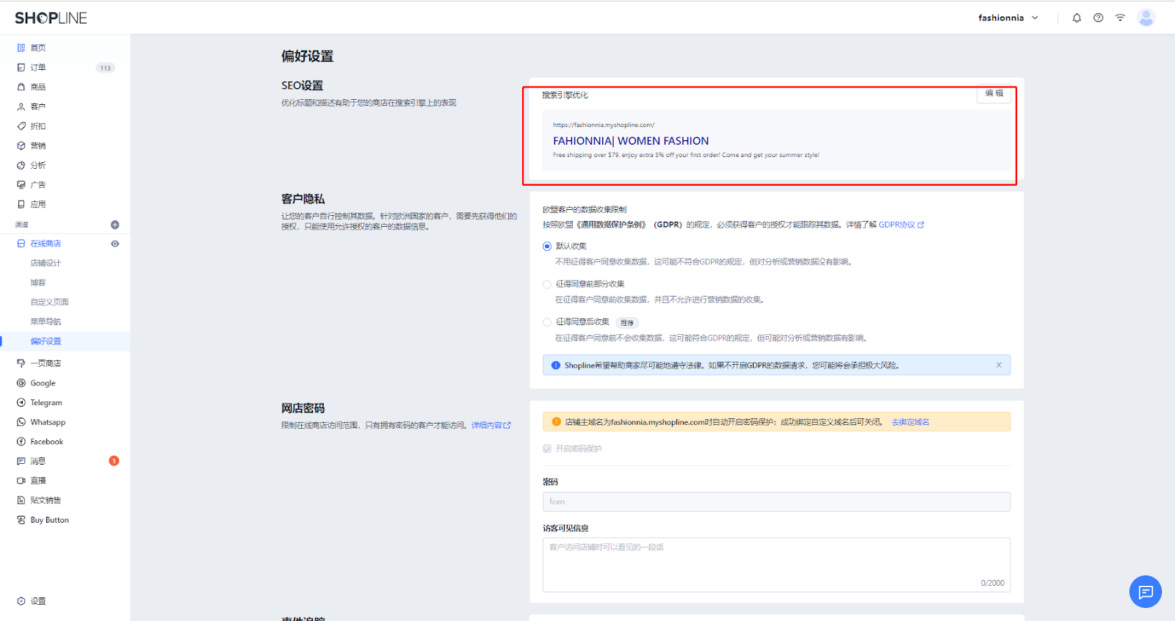Click the plus icon beside channels

[x=115, y=225]
